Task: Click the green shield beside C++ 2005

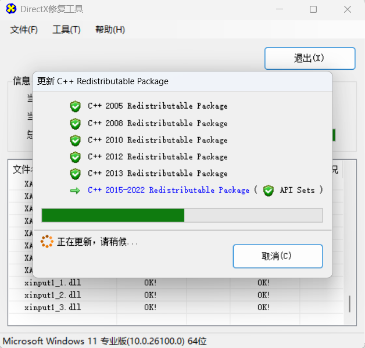Action: [x=75, y=106]
